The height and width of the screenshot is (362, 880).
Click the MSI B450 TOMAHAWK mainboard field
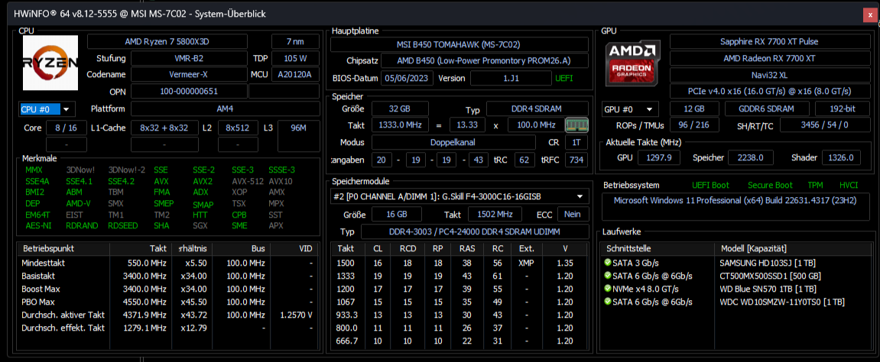(x=459, y=45)
